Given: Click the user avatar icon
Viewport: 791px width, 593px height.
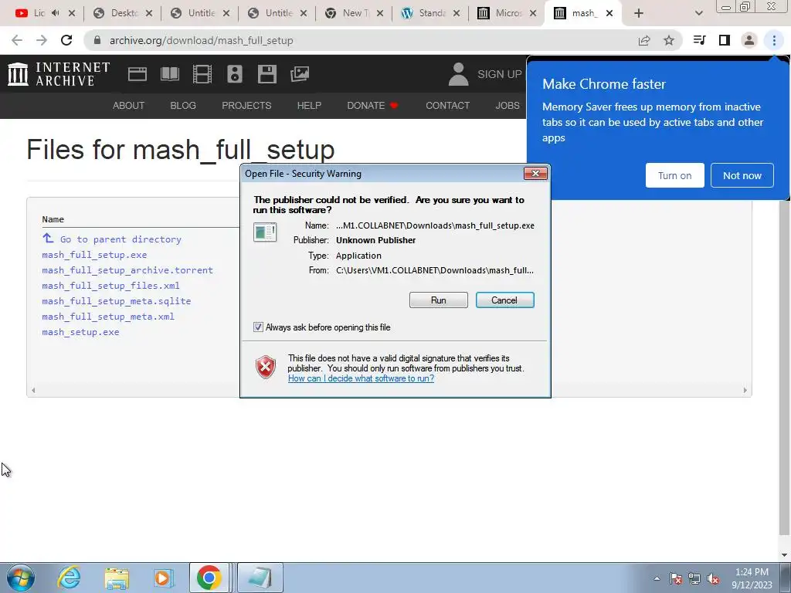Looking at the screenshot, I should 458,74.
